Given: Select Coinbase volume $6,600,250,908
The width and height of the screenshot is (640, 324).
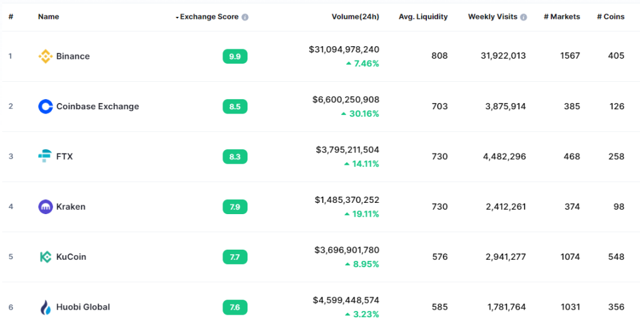Looking at the screenshot, I should pyautogui.click(x=346, y=100).
